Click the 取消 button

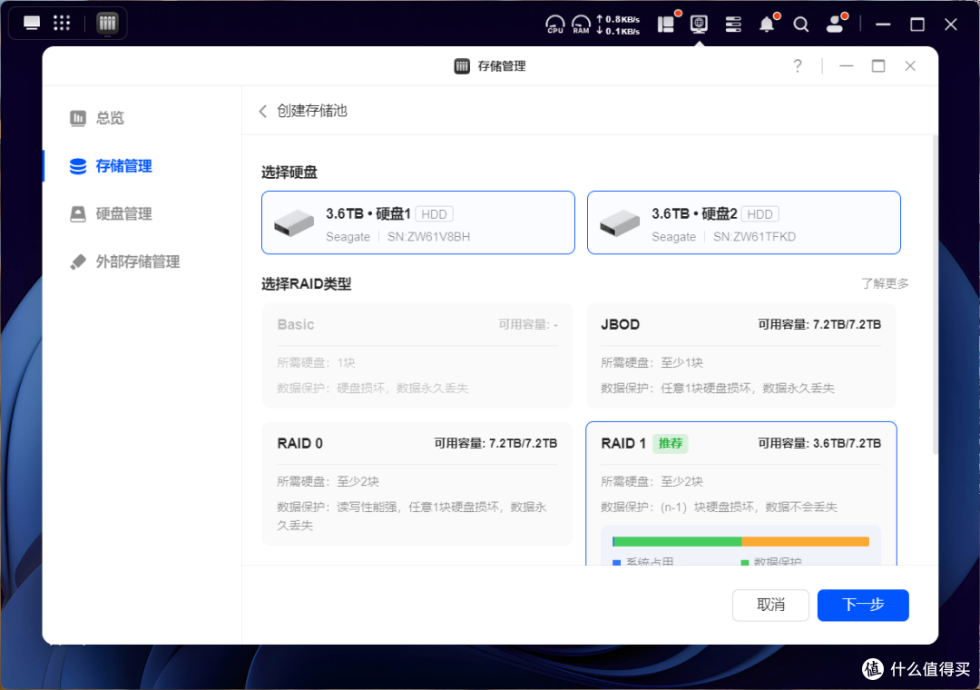[770, 605]
